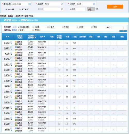Open the stop info icon beside G672
This screenshot has height=134, width=129.
tap(11, 47)
